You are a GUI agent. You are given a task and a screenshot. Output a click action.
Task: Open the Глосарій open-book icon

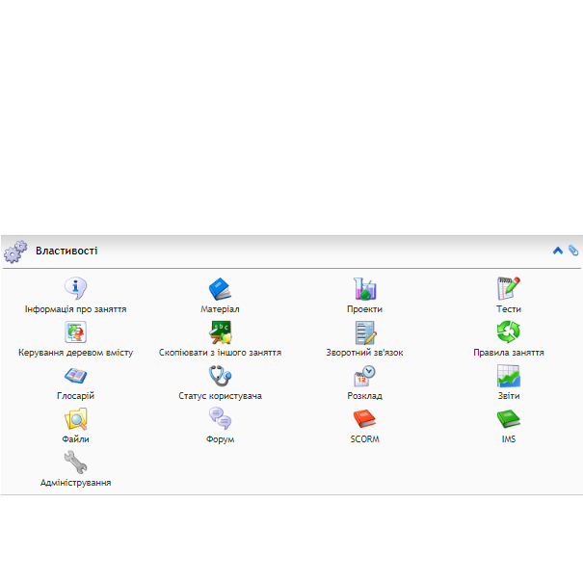tap(75, 375)
